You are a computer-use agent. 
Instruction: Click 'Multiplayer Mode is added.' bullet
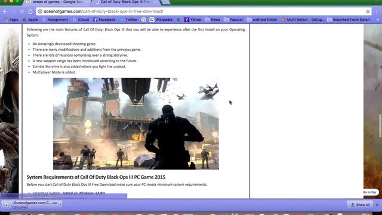click(54, 72)
